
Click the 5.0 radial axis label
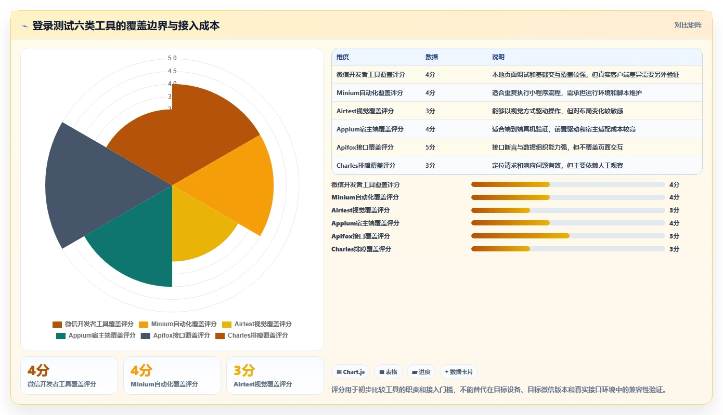pyautogui.click(x=172, y=58)
